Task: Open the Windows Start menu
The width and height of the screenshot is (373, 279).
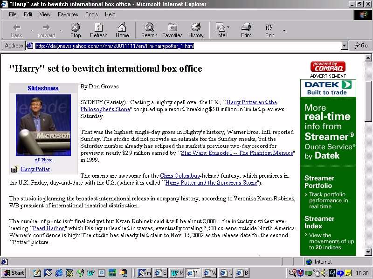Action: (14, 273)
